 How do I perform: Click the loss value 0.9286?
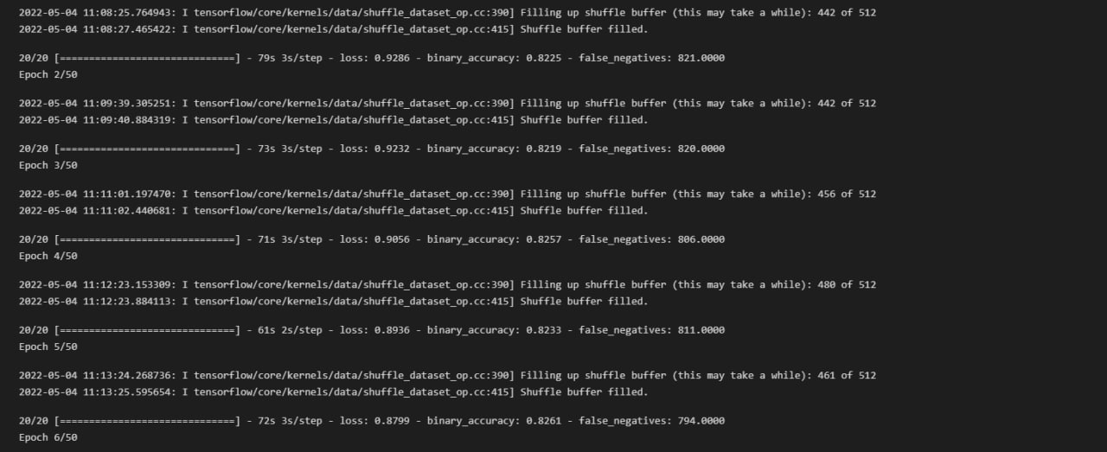pos(392,58)
